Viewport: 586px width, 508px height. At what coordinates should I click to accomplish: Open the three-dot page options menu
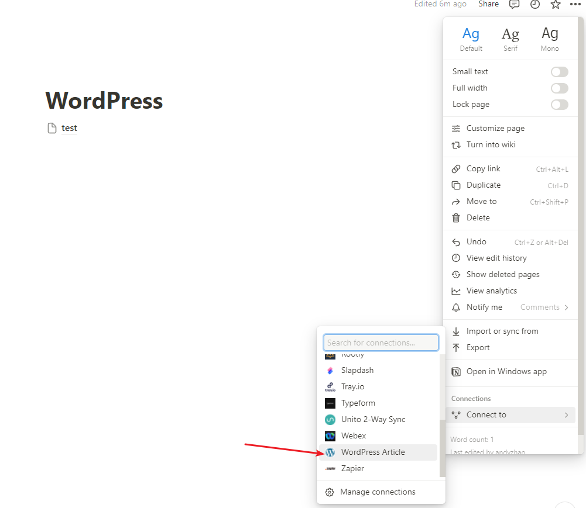[x=575, y=5]
